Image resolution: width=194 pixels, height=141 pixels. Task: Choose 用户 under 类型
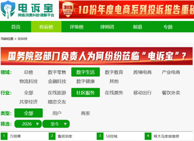[x=57, y=113]
